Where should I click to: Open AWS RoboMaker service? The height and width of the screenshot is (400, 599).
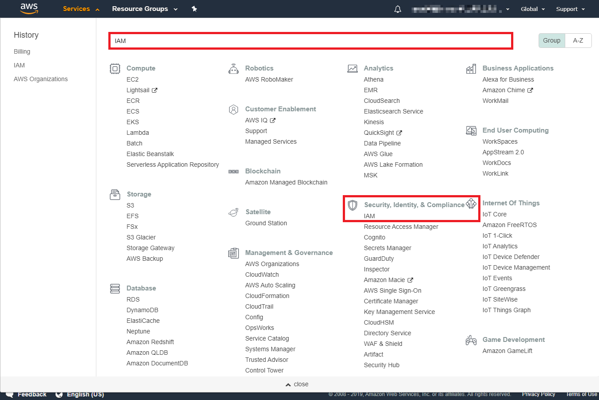point(269,79)
